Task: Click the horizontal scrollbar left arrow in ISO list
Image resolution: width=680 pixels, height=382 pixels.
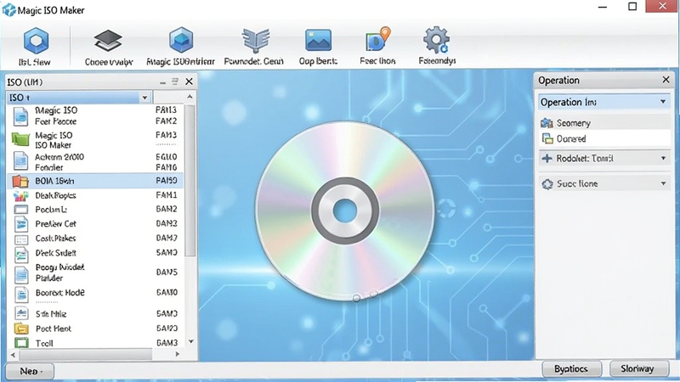Action: (13, 355)
